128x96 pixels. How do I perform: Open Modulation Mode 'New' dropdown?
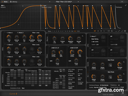click(23, 88)
